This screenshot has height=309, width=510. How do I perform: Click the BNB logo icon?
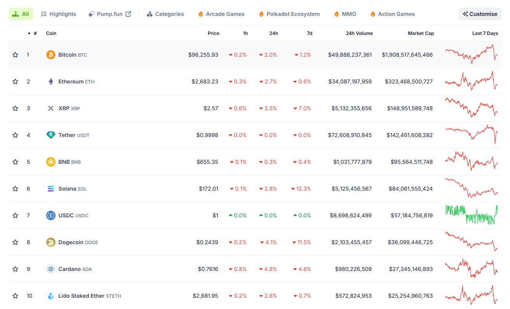click(51, 162)
